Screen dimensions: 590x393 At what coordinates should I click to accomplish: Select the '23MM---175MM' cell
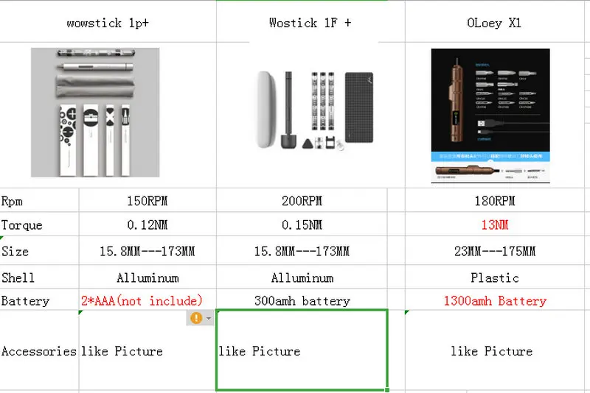point(494,251)
